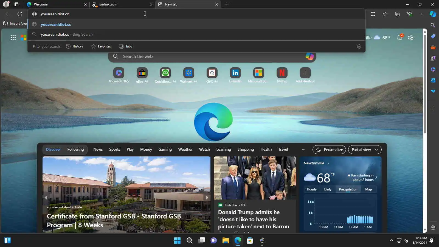Switch to the Welcome tab
The width and height of the screenshot is (439, 247).
[x=57, y=4]
